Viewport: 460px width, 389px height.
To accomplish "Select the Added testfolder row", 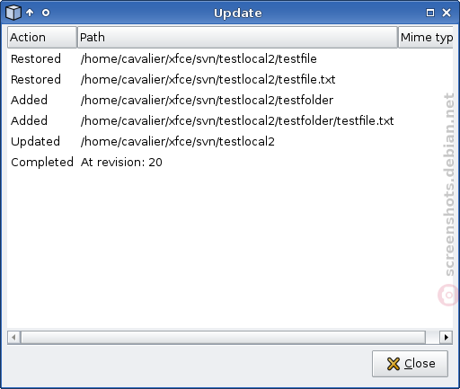I will tap(230, 100).
